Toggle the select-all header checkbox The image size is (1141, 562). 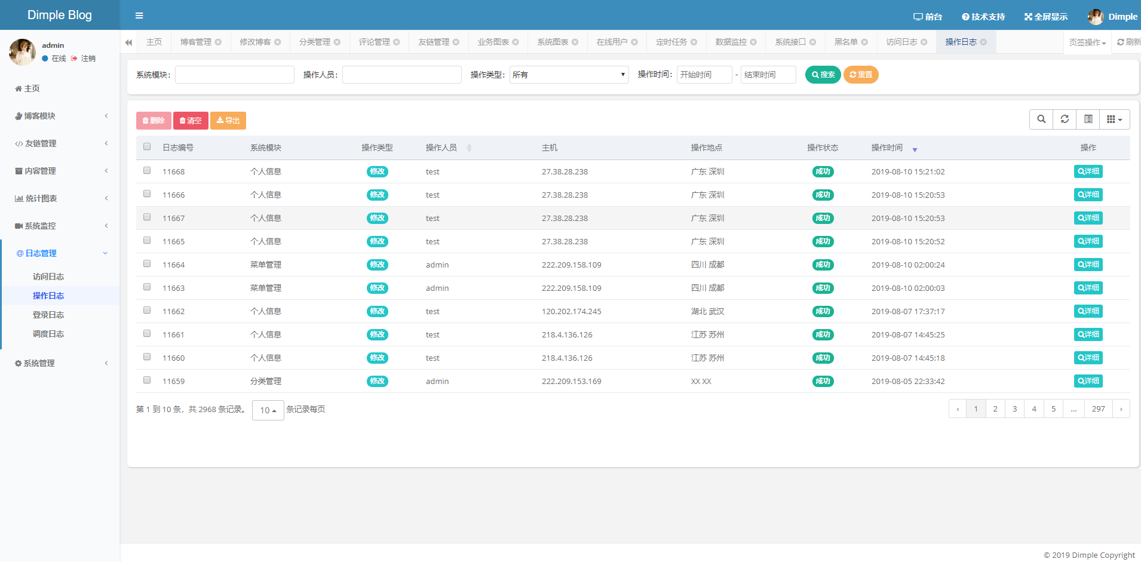point(147,146)
